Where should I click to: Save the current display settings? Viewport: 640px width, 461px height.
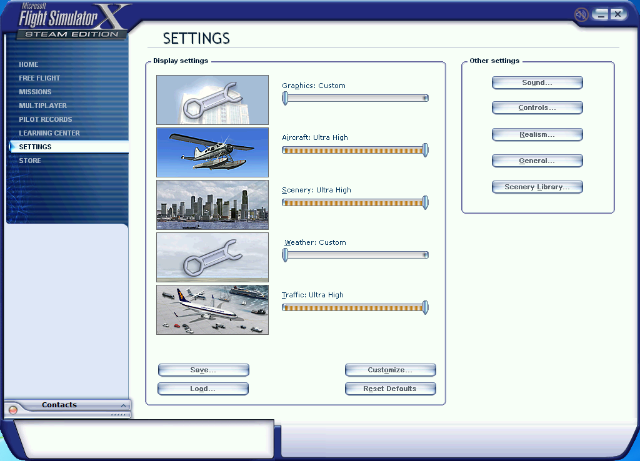pyautogui.click(x=202, y=370)
